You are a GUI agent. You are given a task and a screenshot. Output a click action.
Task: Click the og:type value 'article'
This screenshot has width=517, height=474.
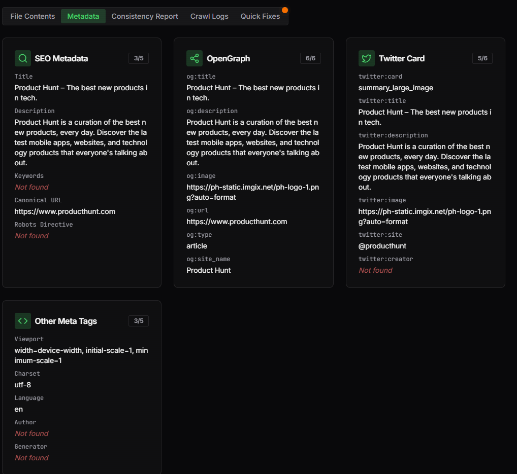(x=197, y=246)
